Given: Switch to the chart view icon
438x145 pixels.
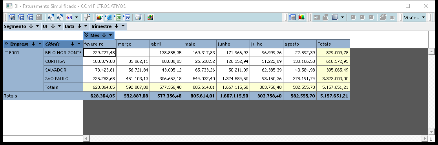Looking at the screenshot, I should (301, 17).
